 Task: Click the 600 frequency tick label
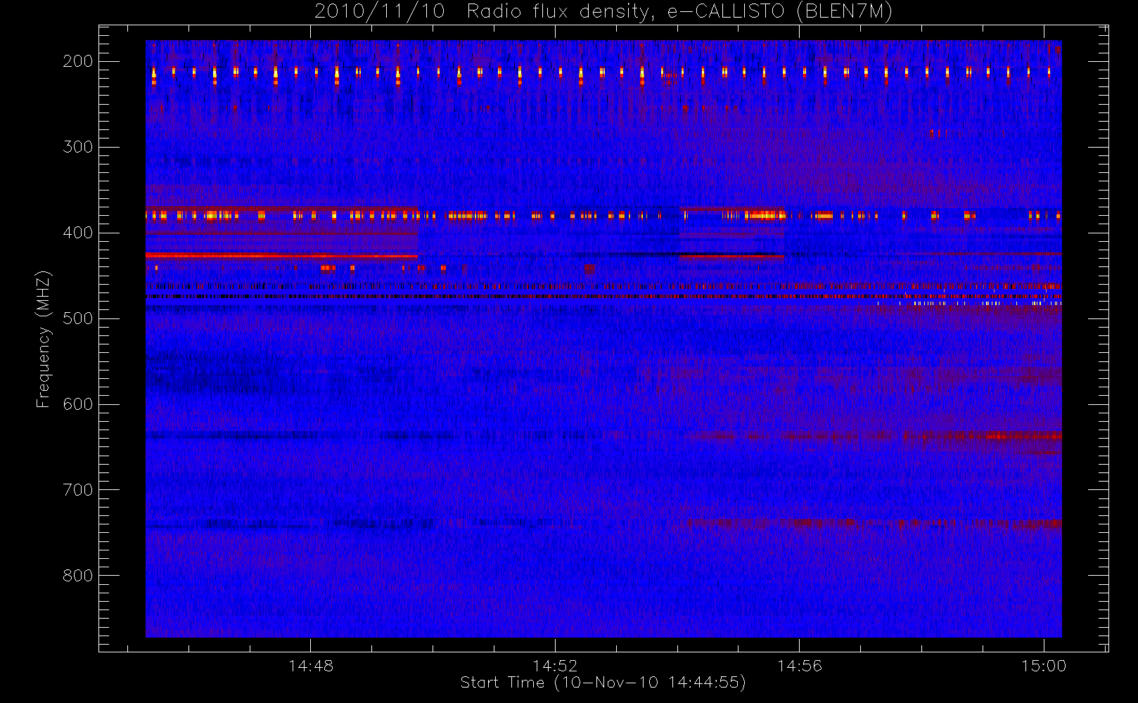(x=78, y=404)
